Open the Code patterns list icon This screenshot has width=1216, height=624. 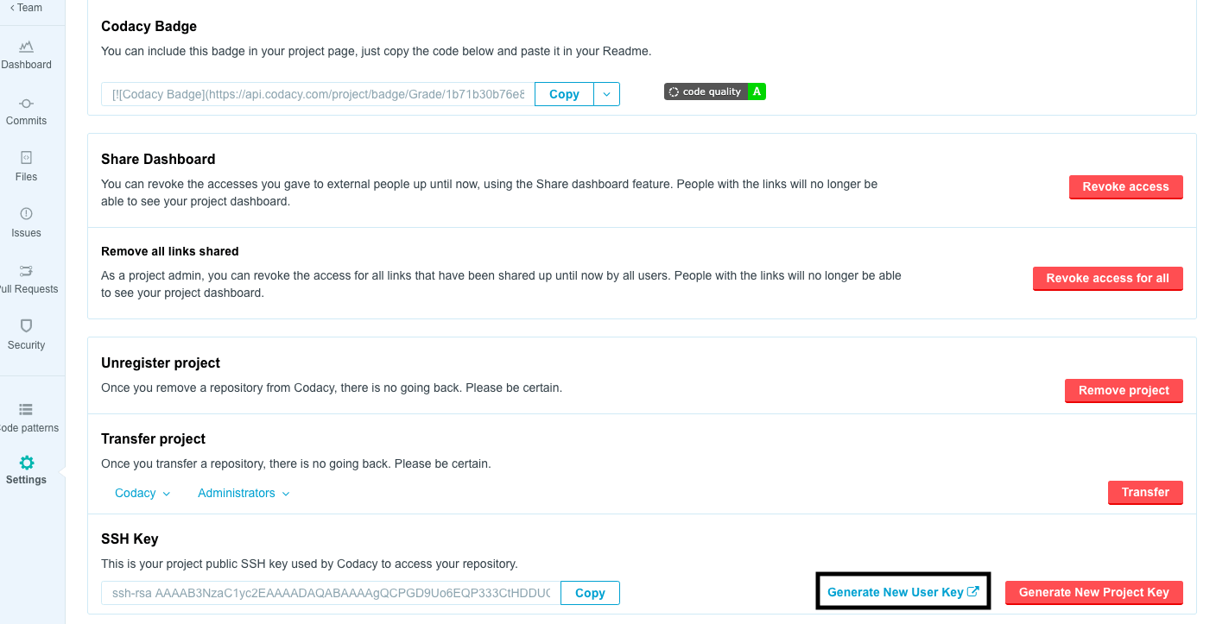(x=26, y=409)
